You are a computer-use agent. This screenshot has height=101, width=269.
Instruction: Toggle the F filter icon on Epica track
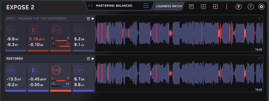pos(88,19)
